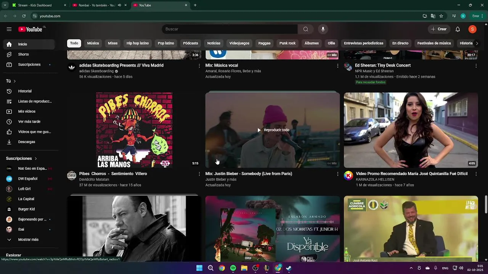Screen dimensions: 488x274
Task: Open Spotify from the taskbar
Action: coord(233,268)
